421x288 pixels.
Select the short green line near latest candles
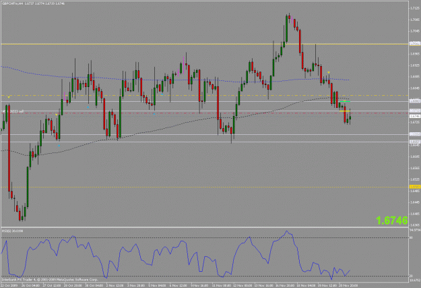(344, 101)
